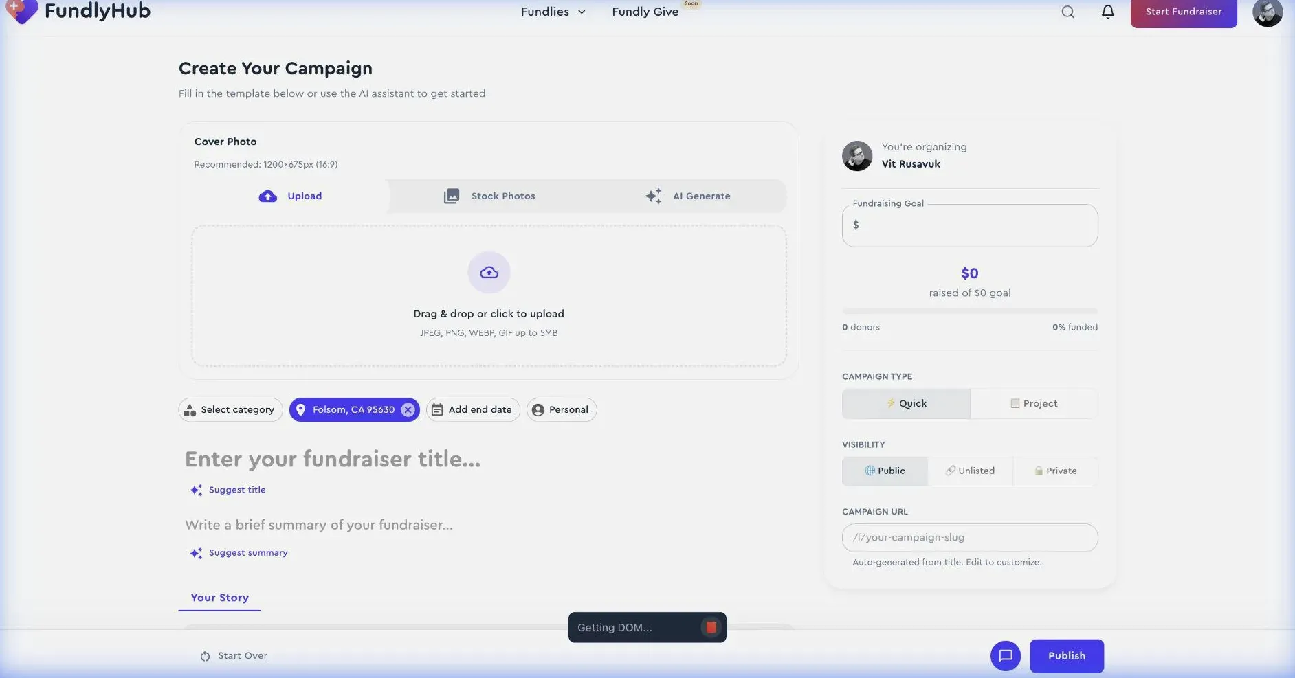
Task: Switch to the AI Generate tab
Action: 687,196
